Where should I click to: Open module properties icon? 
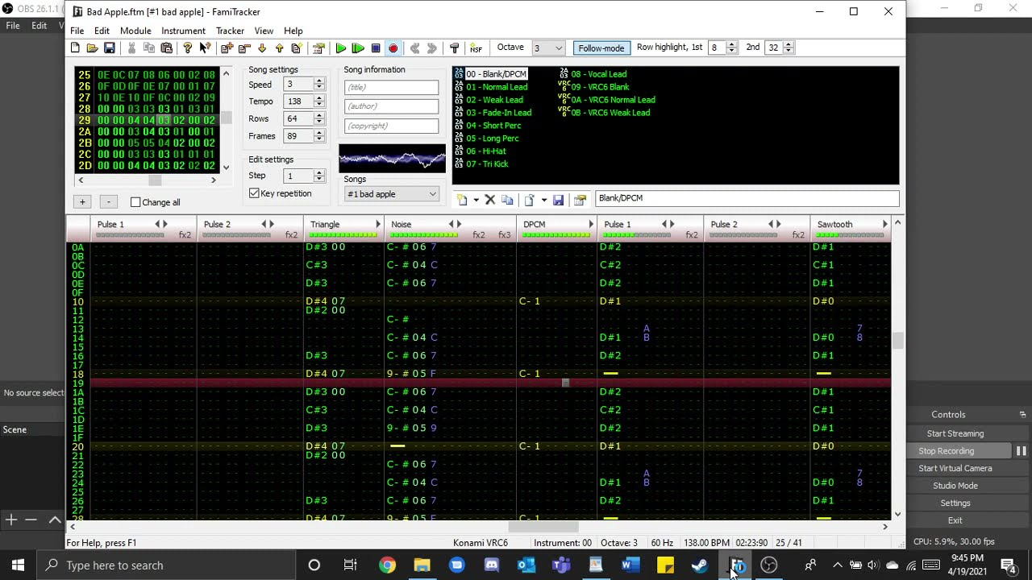pyautogui.click(x=318, y=48)
